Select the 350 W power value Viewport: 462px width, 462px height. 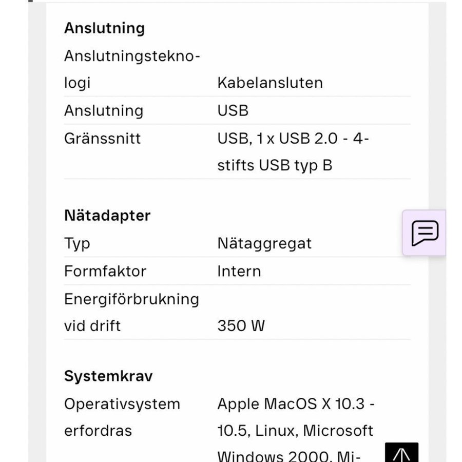(241, 325)
